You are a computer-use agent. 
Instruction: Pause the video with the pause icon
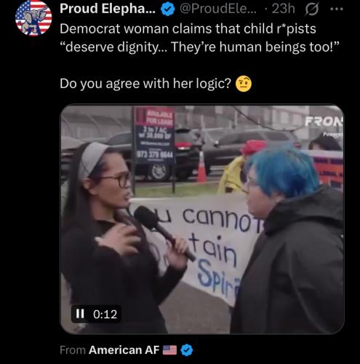80,314
